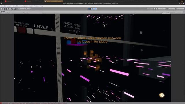This screenshot has height=104, width=185.
Task: Open the Game view panel options menu
Action: [x=184, y=12]
